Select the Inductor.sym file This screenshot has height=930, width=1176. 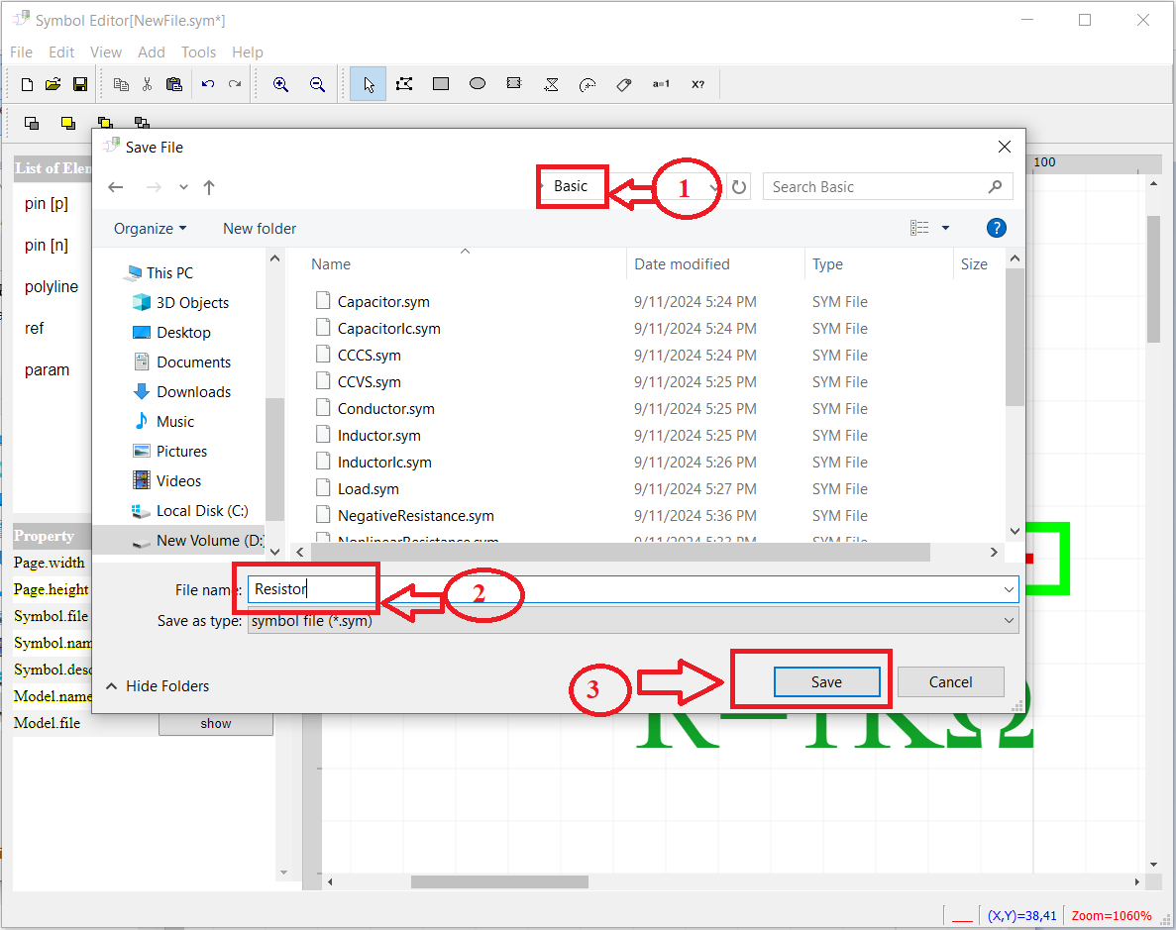point(378,436)
